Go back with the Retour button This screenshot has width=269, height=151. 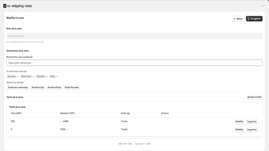[238, 19]
